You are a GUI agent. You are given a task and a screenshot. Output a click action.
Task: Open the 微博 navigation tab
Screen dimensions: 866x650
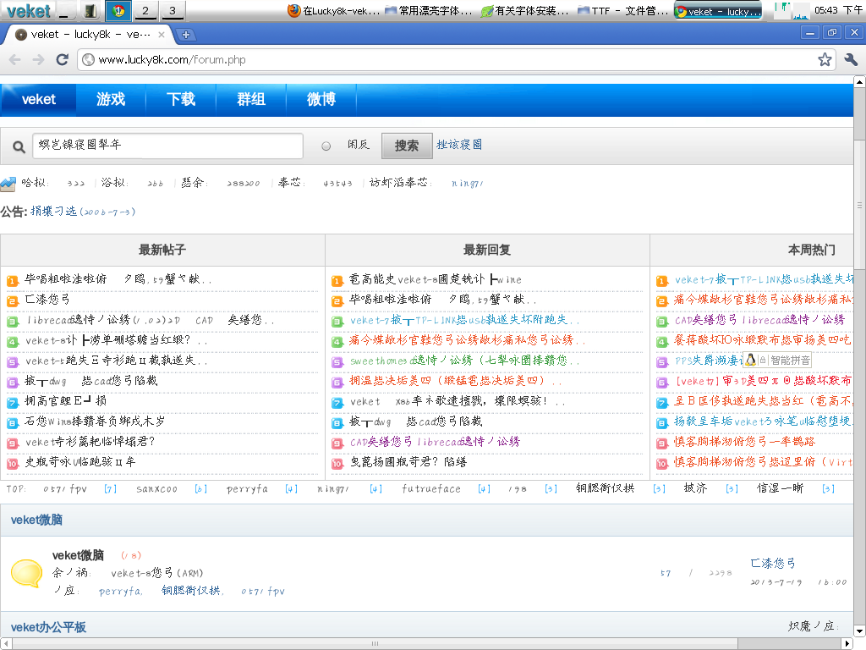click(321, 100)
